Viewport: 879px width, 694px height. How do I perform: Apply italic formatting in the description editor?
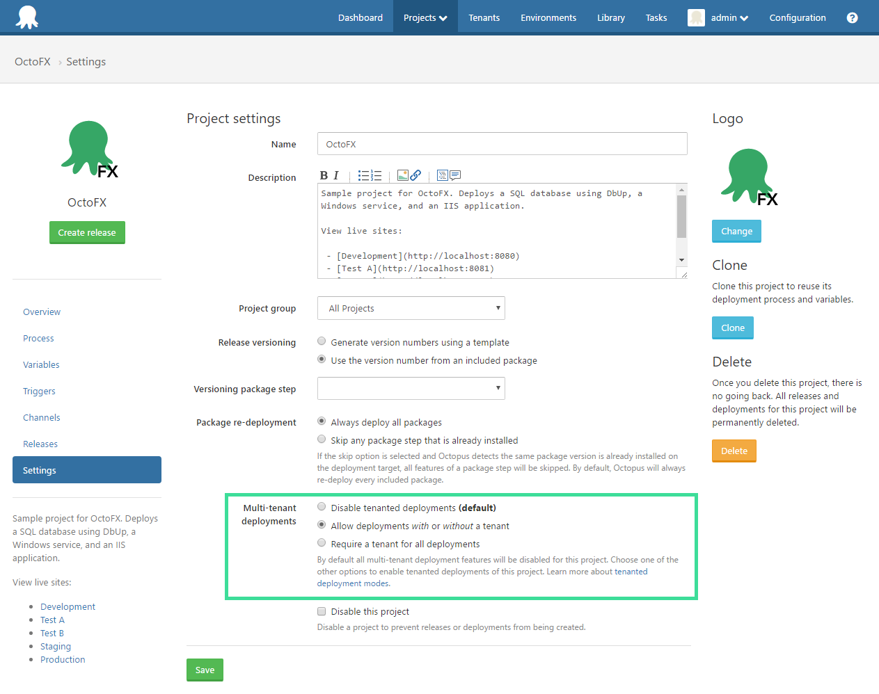tap(335, 175)
